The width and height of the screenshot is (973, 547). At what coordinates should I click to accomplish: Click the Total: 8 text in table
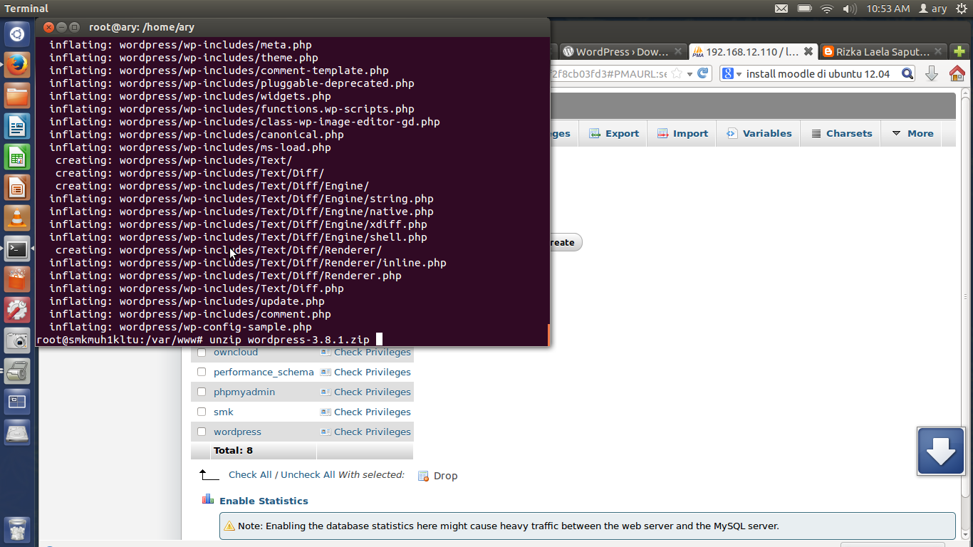point(233,450)
